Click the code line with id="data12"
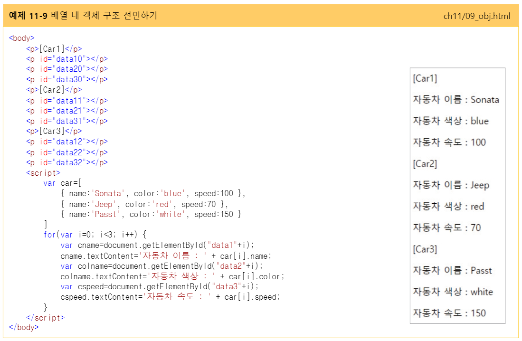The image size is (522, 341). tap(67, 142)
